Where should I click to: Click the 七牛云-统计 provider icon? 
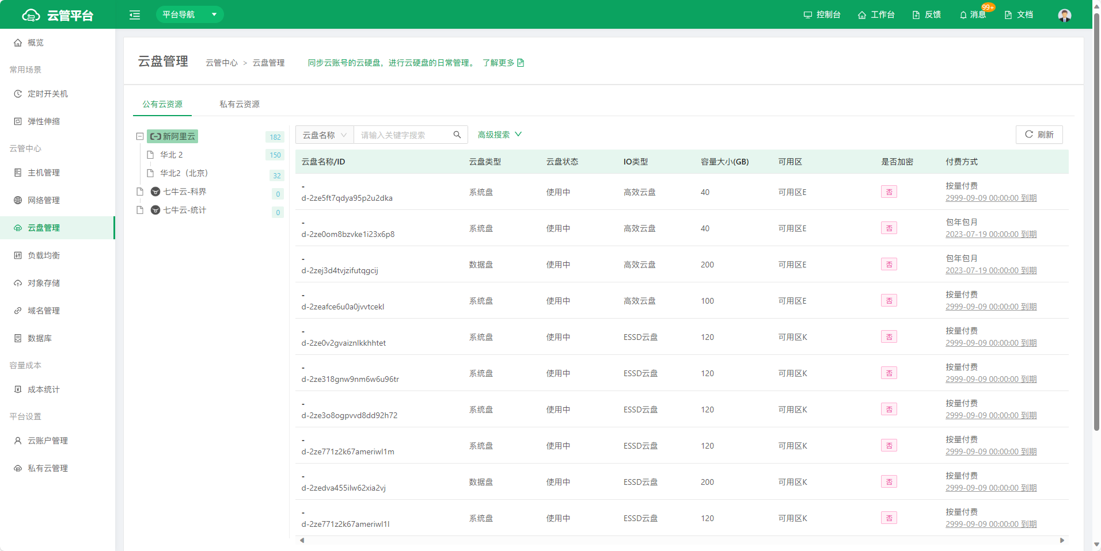click(155, 210)
